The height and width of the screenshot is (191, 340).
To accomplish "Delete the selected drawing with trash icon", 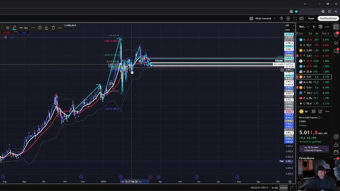I will [53, 28].
